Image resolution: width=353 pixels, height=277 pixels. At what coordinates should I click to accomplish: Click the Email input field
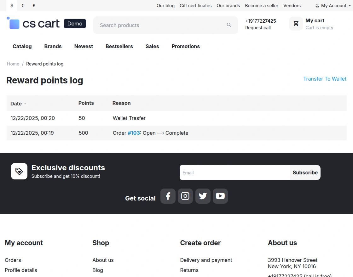pos(233,172)
